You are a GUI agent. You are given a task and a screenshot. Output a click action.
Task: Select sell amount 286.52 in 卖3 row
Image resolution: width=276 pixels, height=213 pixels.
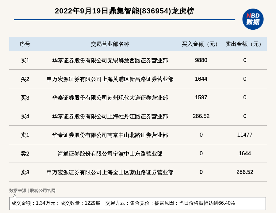coord(245,172)
